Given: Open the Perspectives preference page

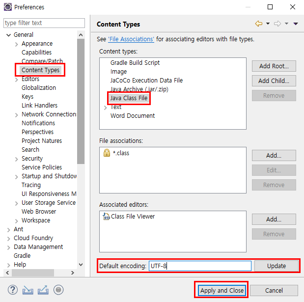Looking at the screenshot, I should pos(37,132).
